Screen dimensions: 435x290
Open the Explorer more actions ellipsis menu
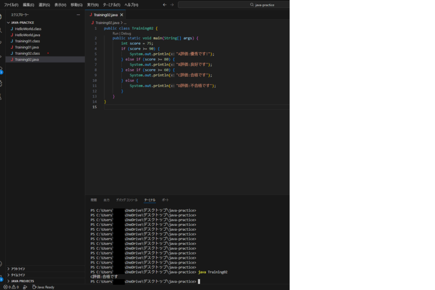(78, 14)
